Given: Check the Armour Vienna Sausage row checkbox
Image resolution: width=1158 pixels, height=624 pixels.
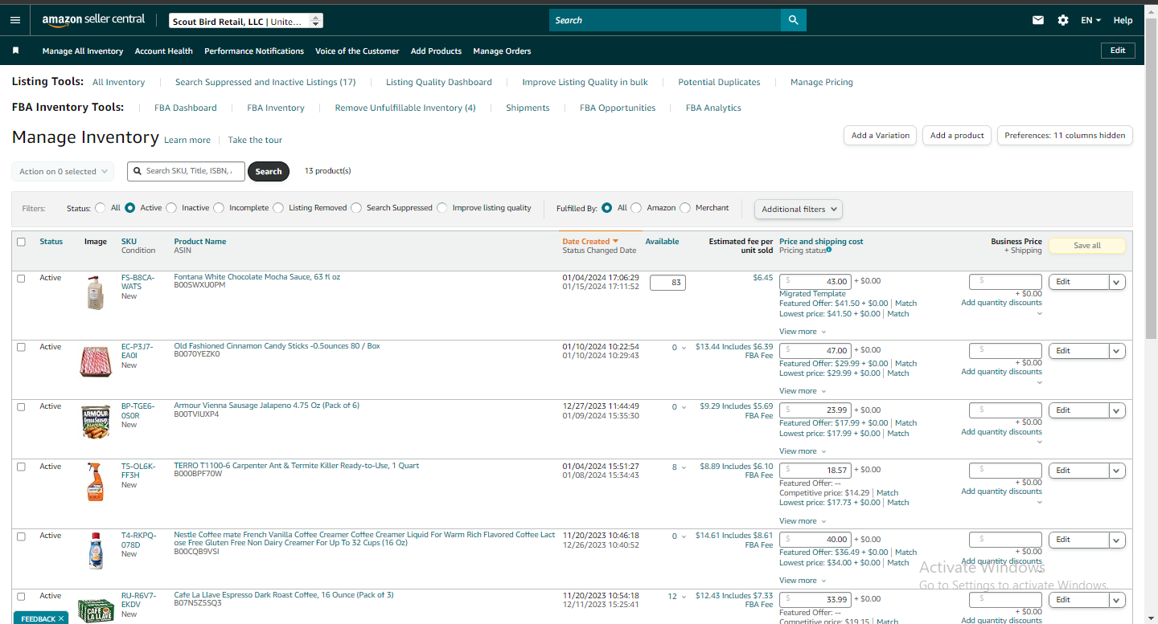Looking at the screenshot, I should click(21, 406).
